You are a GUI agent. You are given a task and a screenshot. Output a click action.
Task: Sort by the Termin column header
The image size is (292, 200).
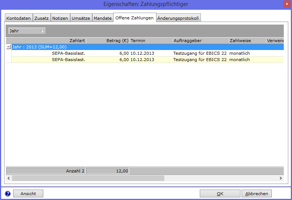tap(151, 41)
